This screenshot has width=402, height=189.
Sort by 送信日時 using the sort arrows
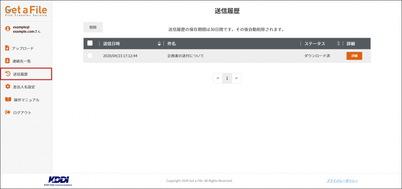pos(159,44)
